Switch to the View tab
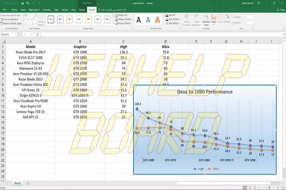 (73, 9)
